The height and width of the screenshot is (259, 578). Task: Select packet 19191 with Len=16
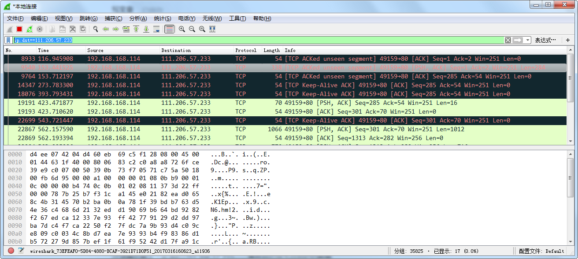(x=285, y=103)
